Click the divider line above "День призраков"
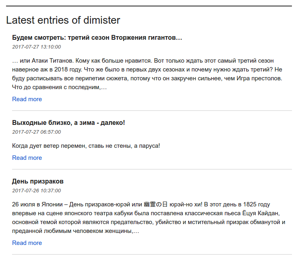This screenshot has height=259, width=302. (x=152, y=169)
